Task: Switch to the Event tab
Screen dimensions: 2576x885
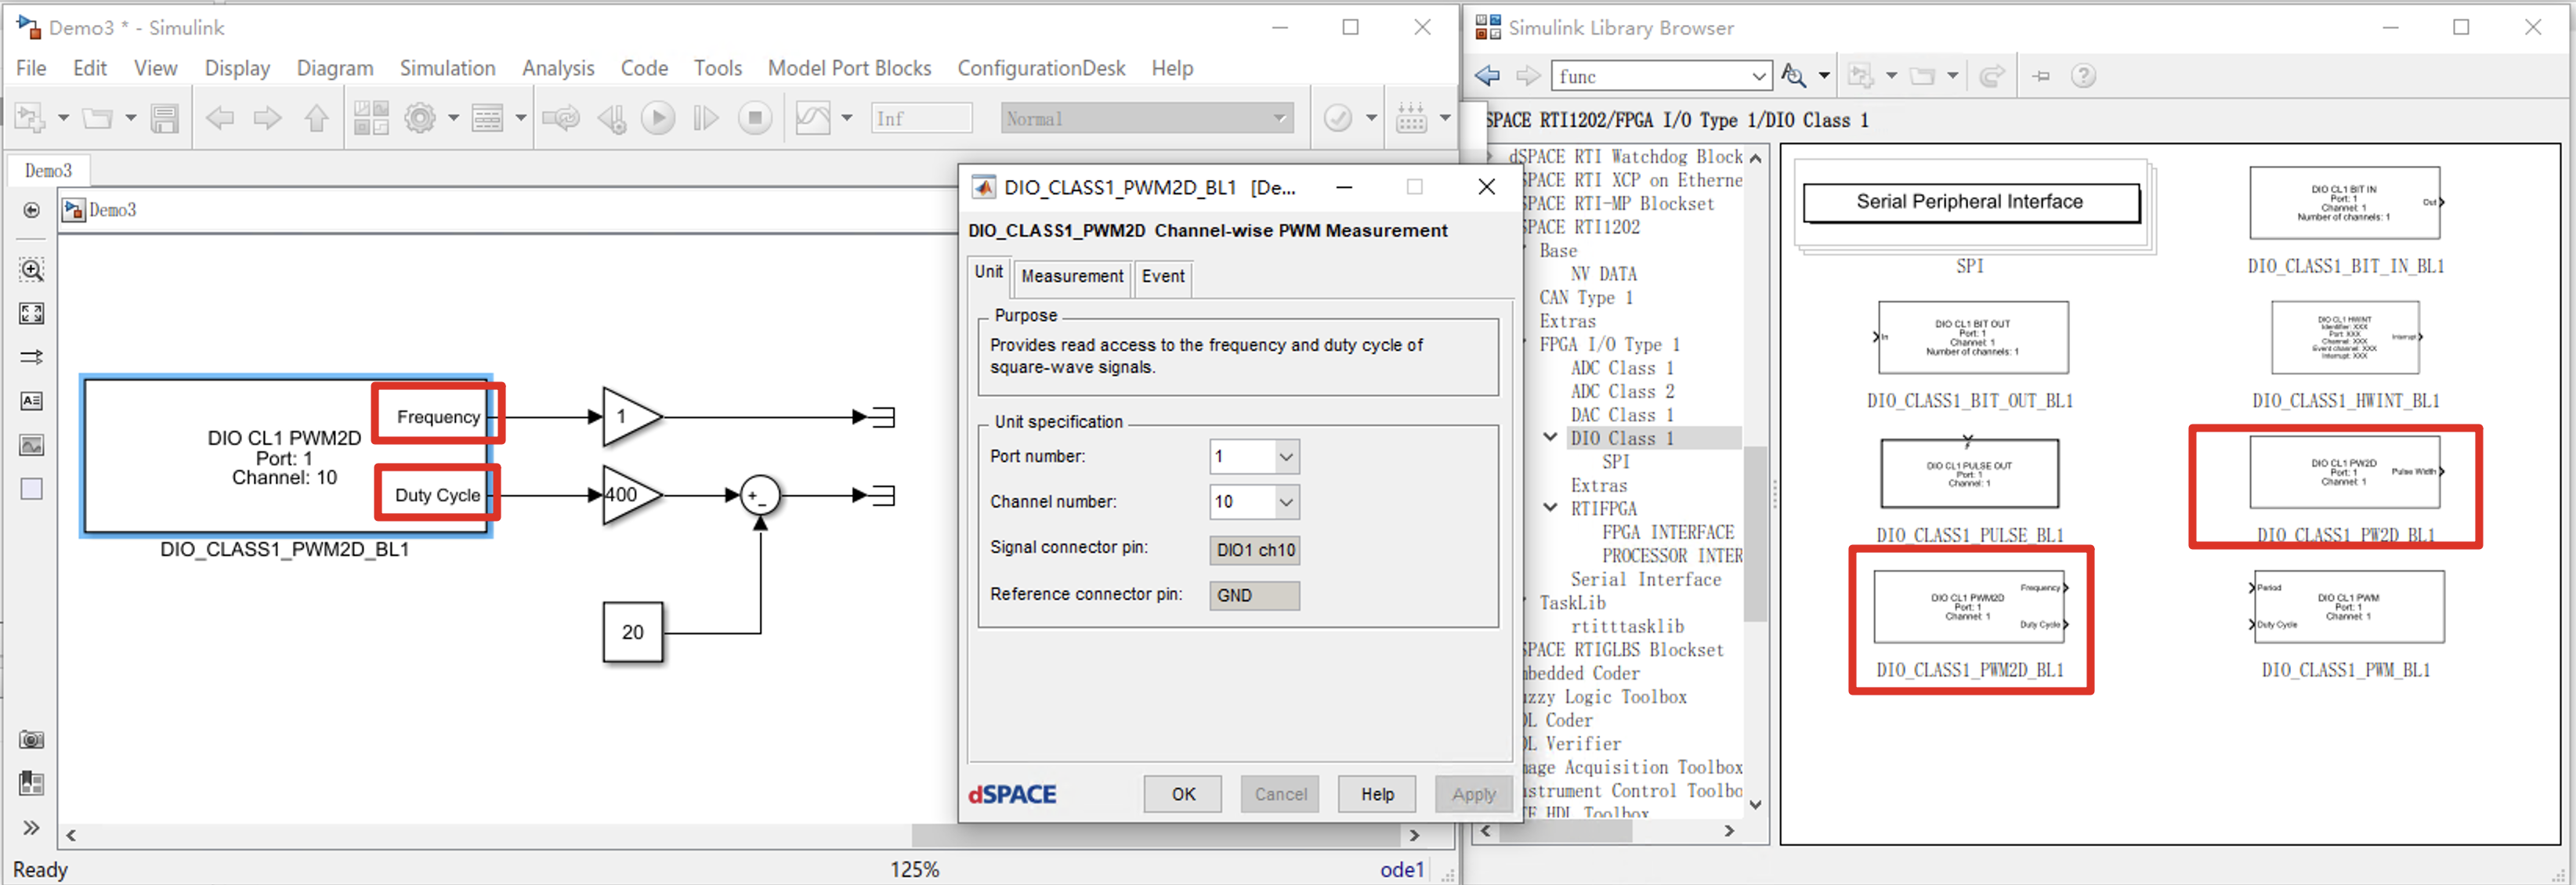Action: click(x=1163, y=277)
